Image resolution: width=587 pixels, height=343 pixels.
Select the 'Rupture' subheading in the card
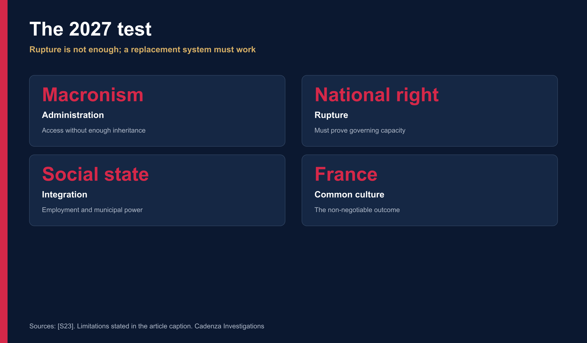[x=331, y=115]
